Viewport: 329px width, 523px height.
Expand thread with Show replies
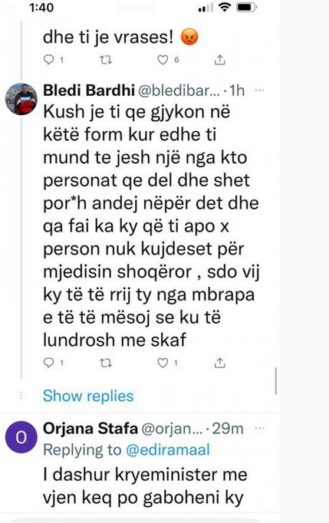[88, 396]
